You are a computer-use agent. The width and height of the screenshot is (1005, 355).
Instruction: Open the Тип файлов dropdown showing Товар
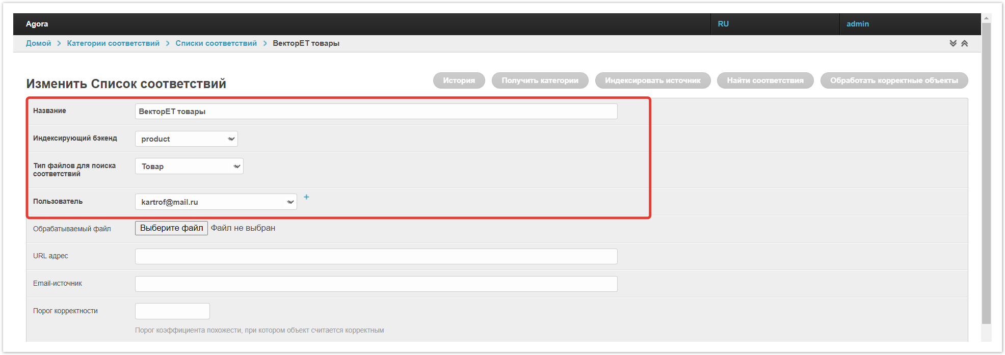click(189, 167)
